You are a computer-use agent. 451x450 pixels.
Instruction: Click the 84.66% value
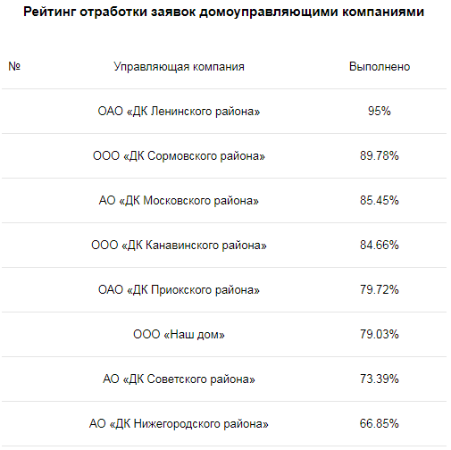click(x=380, y=245)
